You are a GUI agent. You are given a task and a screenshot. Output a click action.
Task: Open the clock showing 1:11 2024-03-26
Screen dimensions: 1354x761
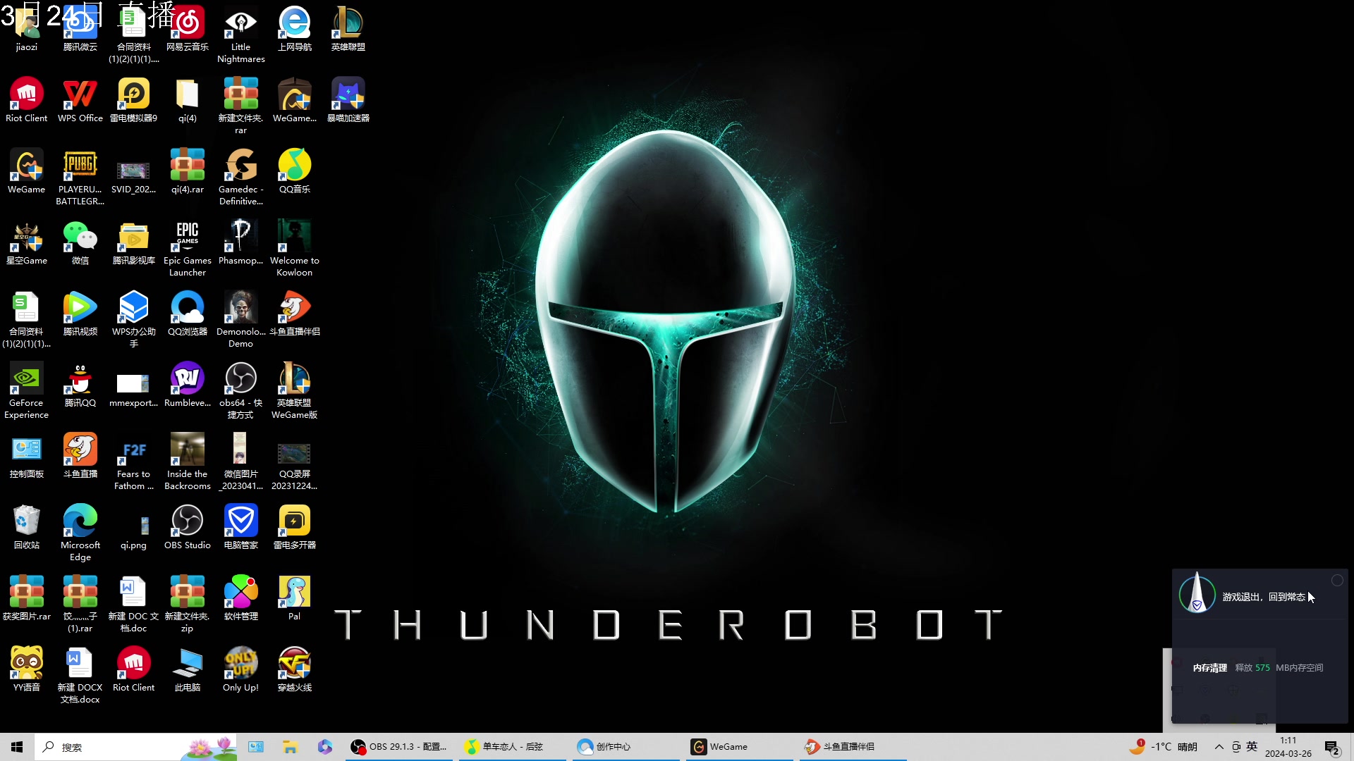coord(1288,747)
